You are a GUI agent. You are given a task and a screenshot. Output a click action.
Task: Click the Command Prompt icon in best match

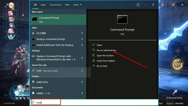click(x=34, y=19)
